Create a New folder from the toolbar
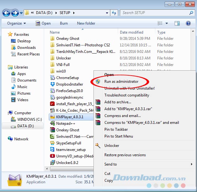 coord(86,23)
